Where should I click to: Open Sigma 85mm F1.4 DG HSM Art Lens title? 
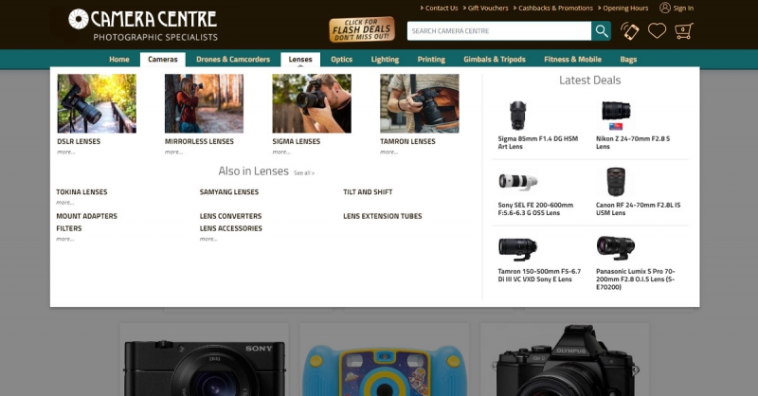pyautogui.click(x=538, y=143)
